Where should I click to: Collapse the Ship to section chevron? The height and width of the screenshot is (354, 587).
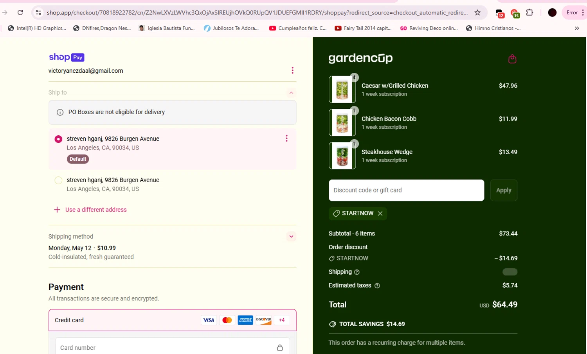(x=291, y=93)
